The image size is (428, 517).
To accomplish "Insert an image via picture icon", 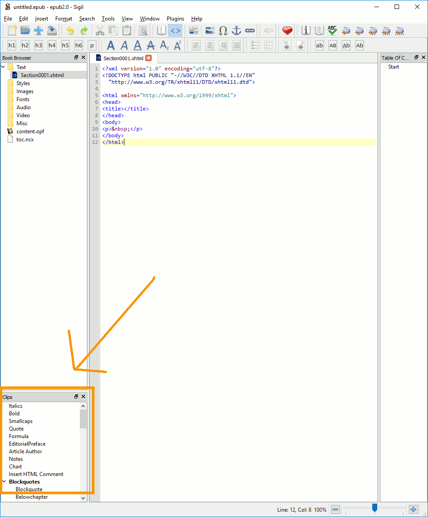I will pos(210,31).
